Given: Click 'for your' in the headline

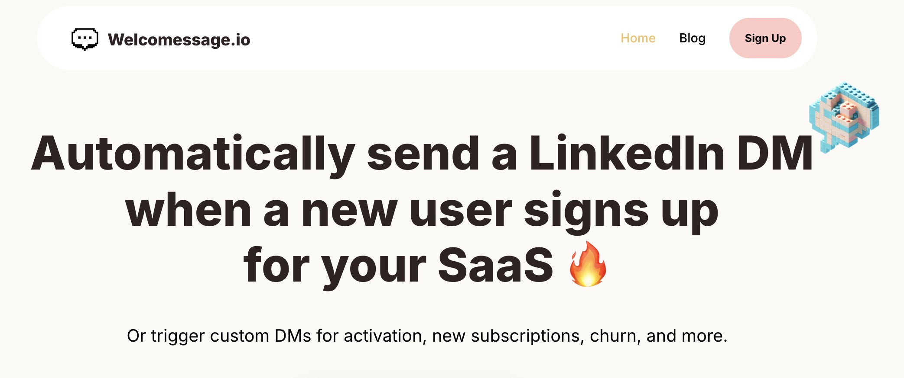Looking at the screenshot, I should tap(335, 265).
